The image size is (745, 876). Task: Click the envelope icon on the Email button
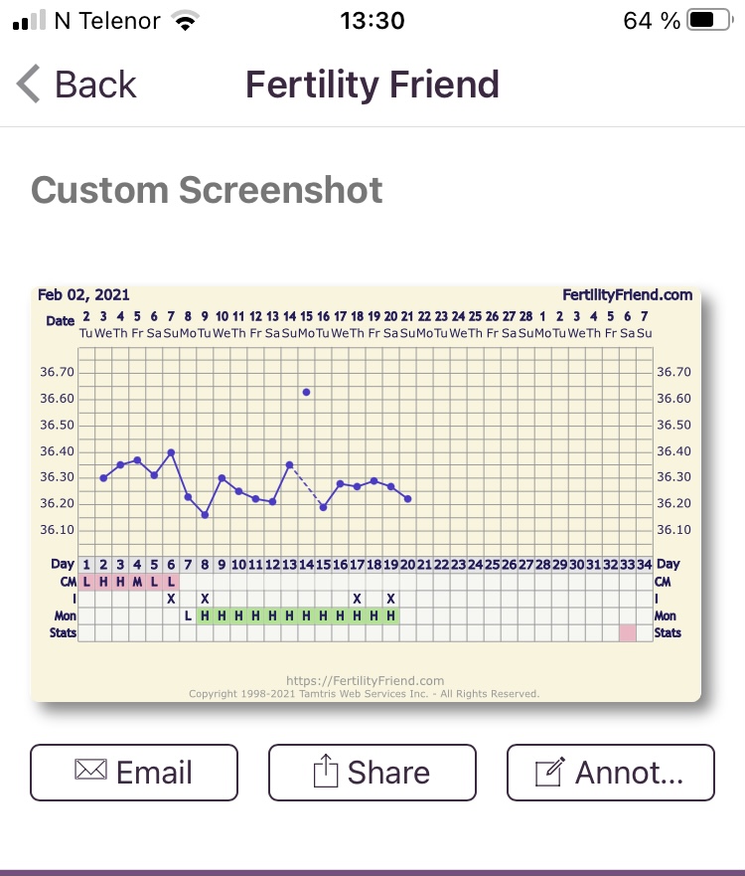(x=90, y=770)
